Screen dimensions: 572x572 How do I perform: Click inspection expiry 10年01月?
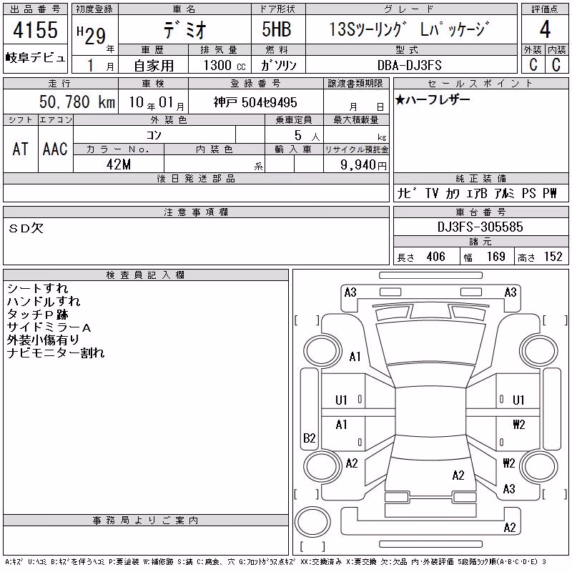[x=157, y=103]
